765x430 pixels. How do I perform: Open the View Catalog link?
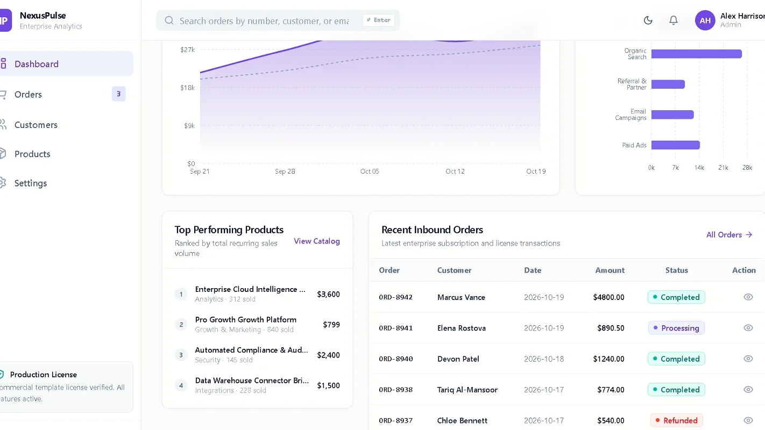[317, 241]
